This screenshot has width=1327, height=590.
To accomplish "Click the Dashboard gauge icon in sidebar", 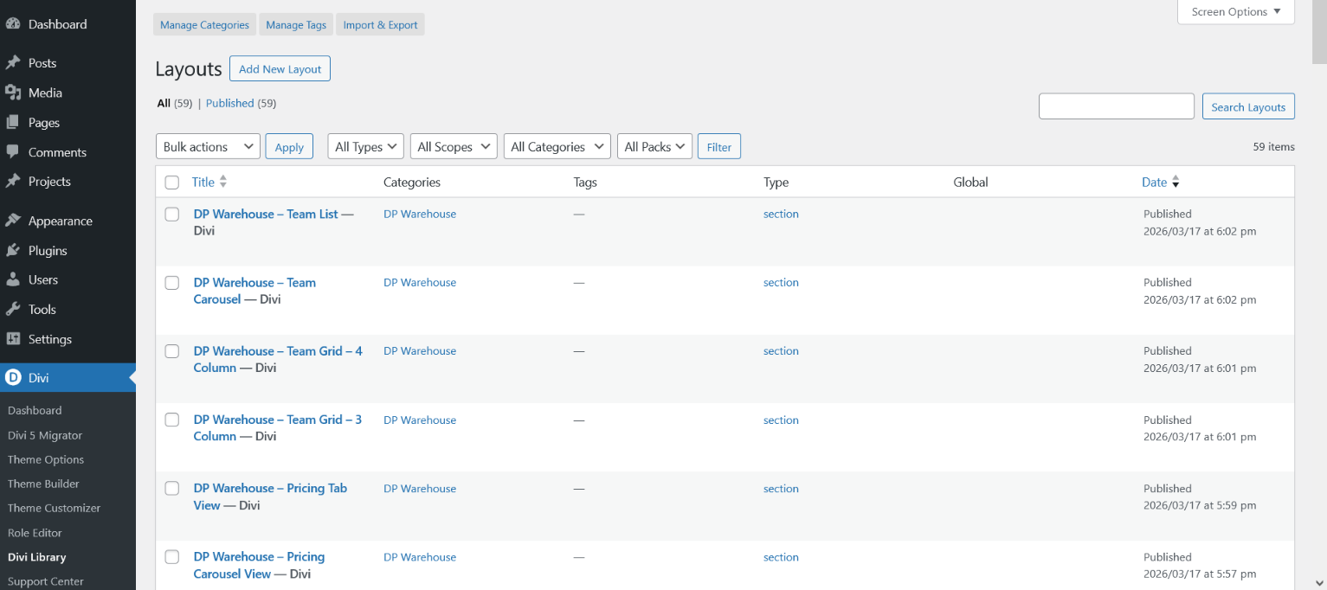I will pyautogui.click(x=13, y=24).
